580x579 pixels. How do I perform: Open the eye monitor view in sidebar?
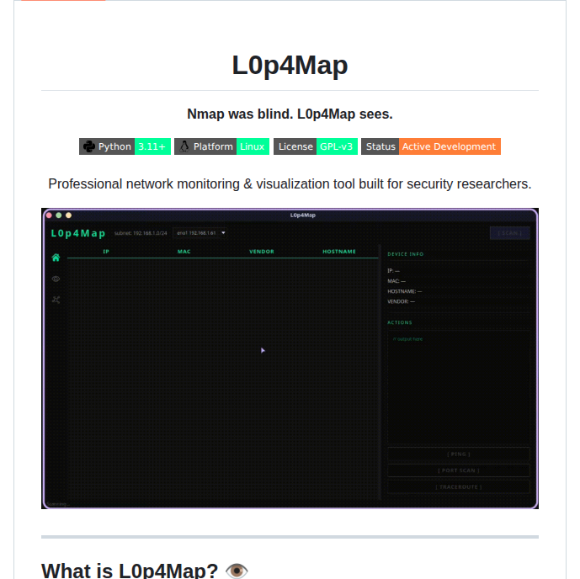click(x=56, y=279)
